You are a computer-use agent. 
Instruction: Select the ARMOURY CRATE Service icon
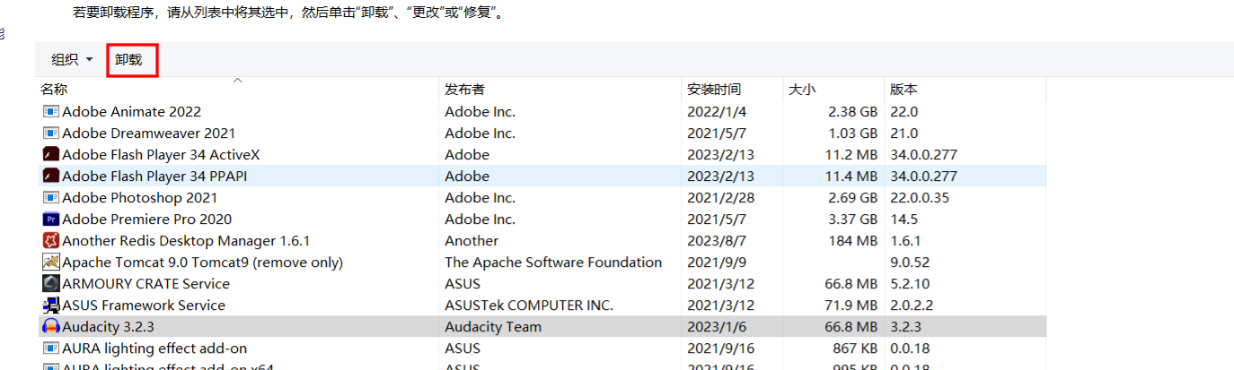coord(50,284)
